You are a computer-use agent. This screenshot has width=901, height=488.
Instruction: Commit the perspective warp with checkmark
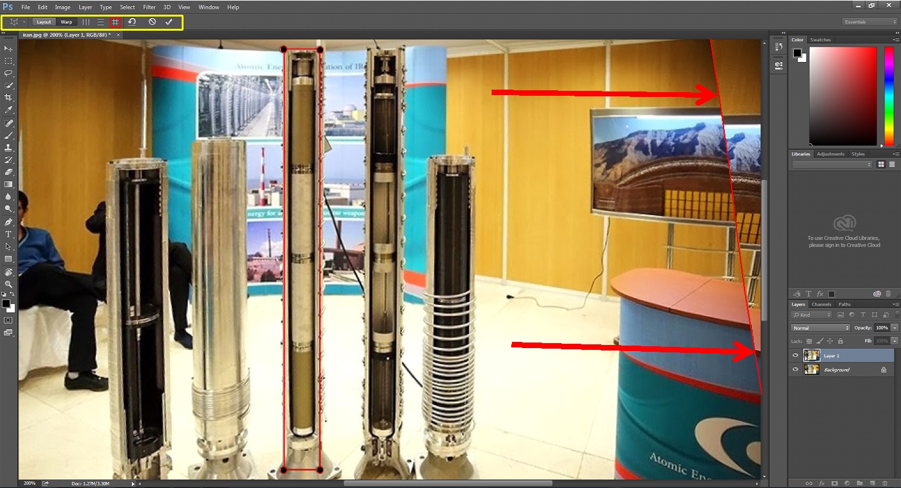[169, 22]
